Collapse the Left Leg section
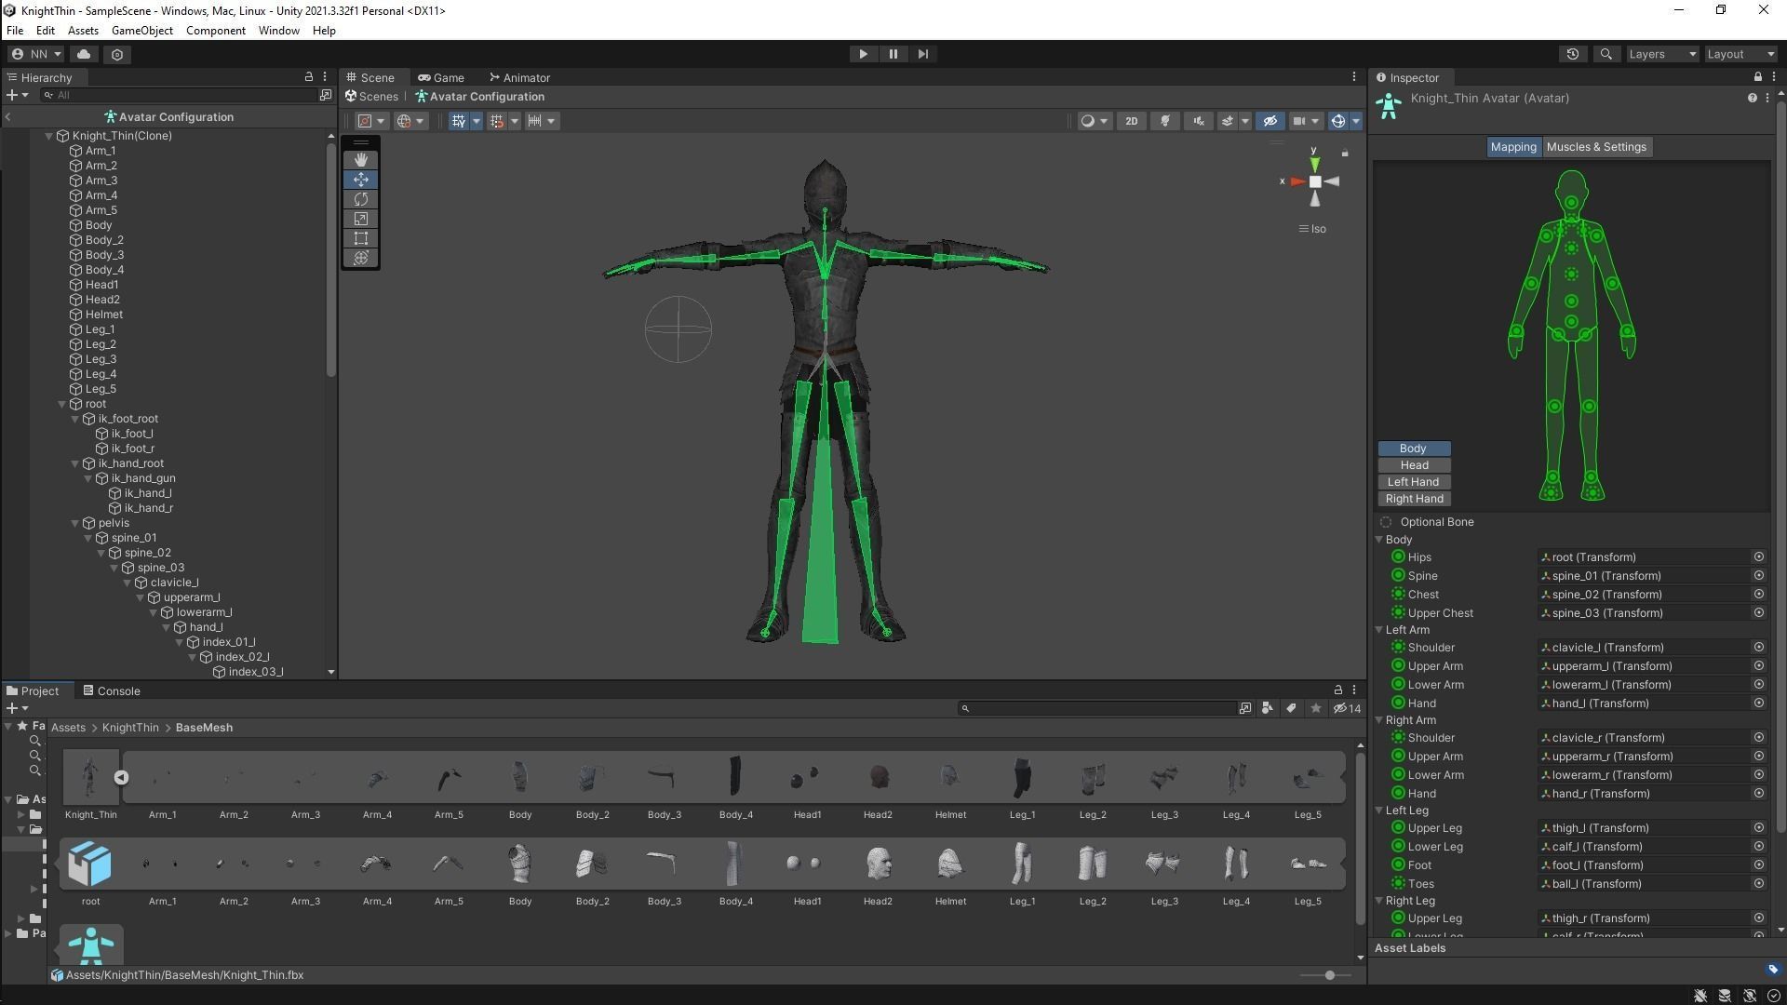The image size is (1787, 1005). click(x=1379, y=811)
